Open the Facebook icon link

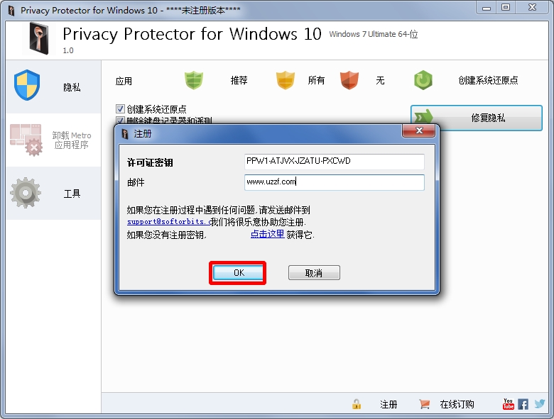click(523, 404)
